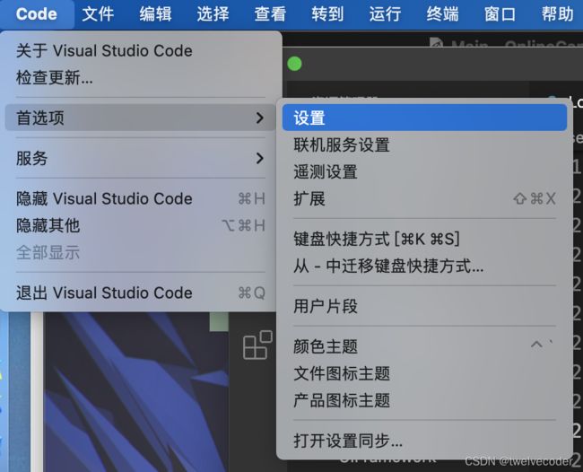The image size is (583, 472).
Task: Click the green window zoom button
Action: click(x=294, y=64)
